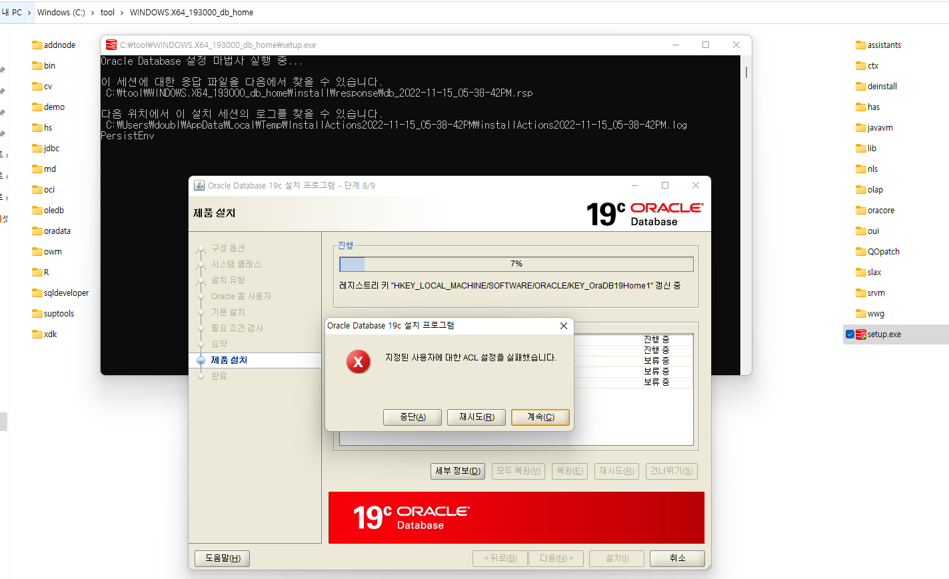Select the jdbc folder icon

pos(37,149)
